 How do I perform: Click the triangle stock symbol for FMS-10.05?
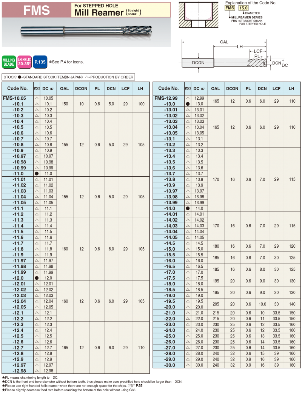coord(37,98)
